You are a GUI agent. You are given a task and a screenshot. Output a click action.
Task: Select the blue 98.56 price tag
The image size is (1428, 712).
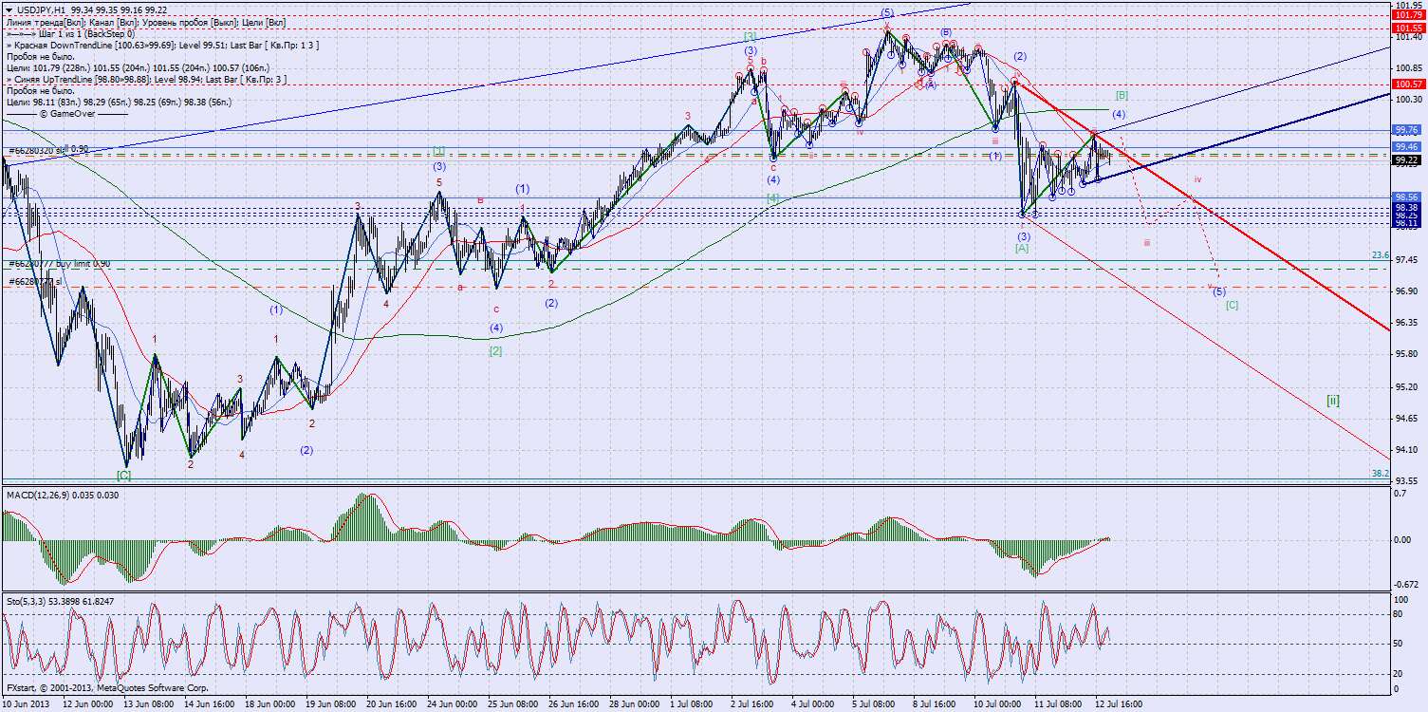coord(1405,197)
